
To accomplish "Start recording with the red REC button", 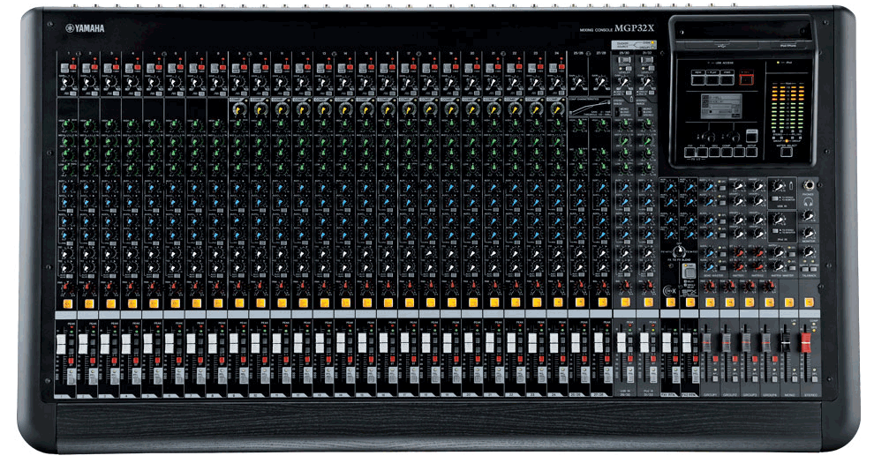I will [746, 79].
